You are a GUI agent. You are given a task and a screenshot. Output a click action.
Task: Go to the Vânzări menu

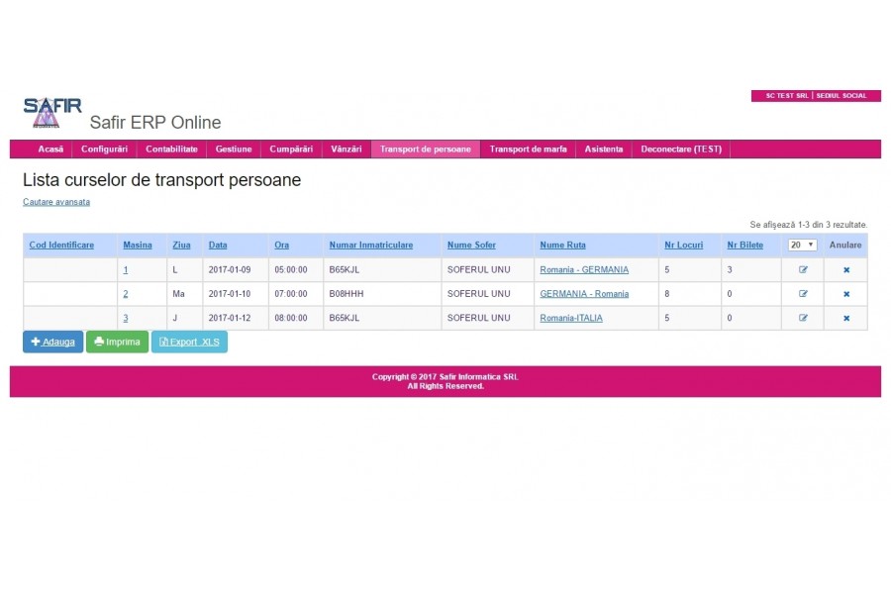pos(346,148)
